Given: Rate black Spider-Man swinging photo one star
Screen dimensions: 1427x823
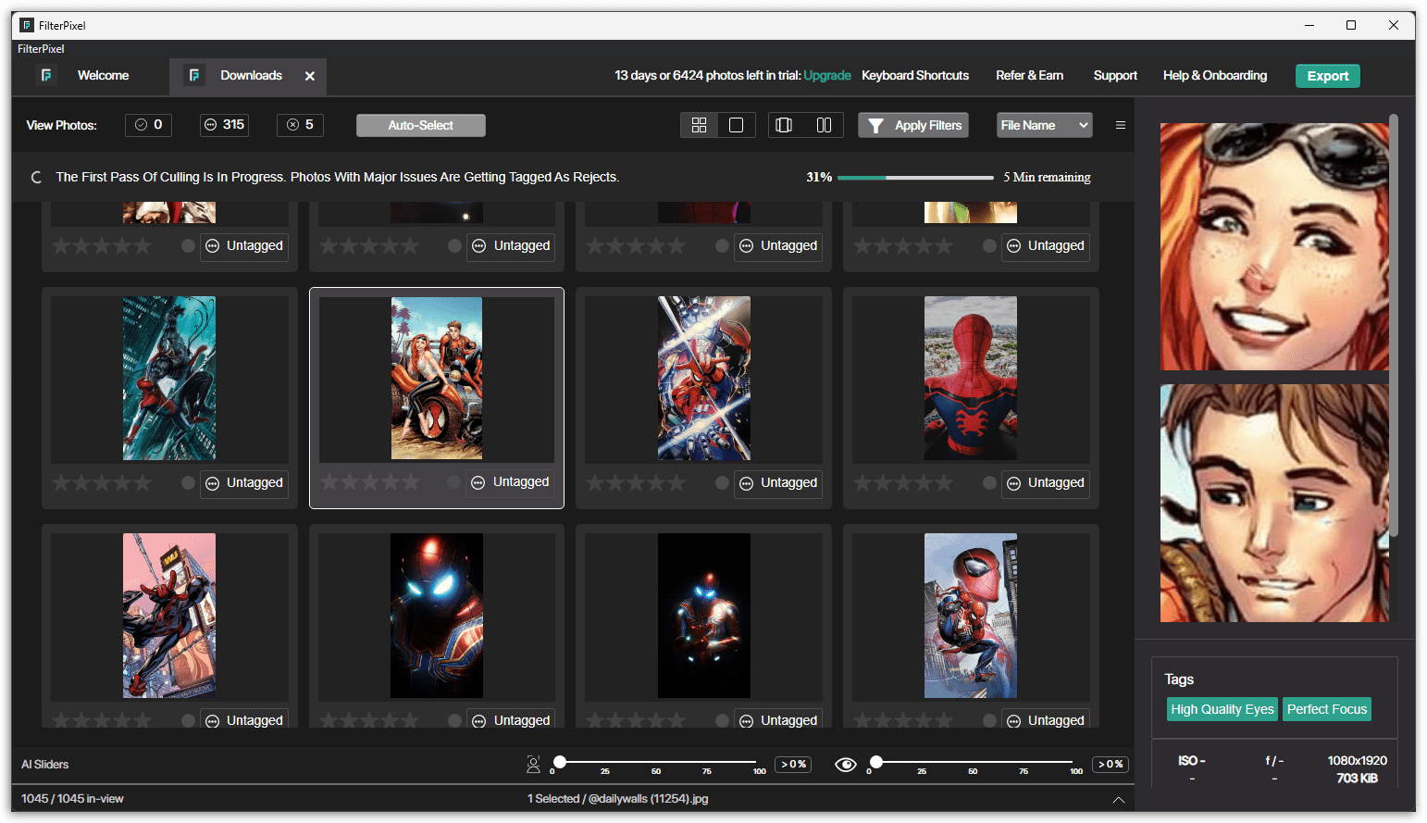Looking at the screenshot, I should pyautogui.click(x=61, y=483).
